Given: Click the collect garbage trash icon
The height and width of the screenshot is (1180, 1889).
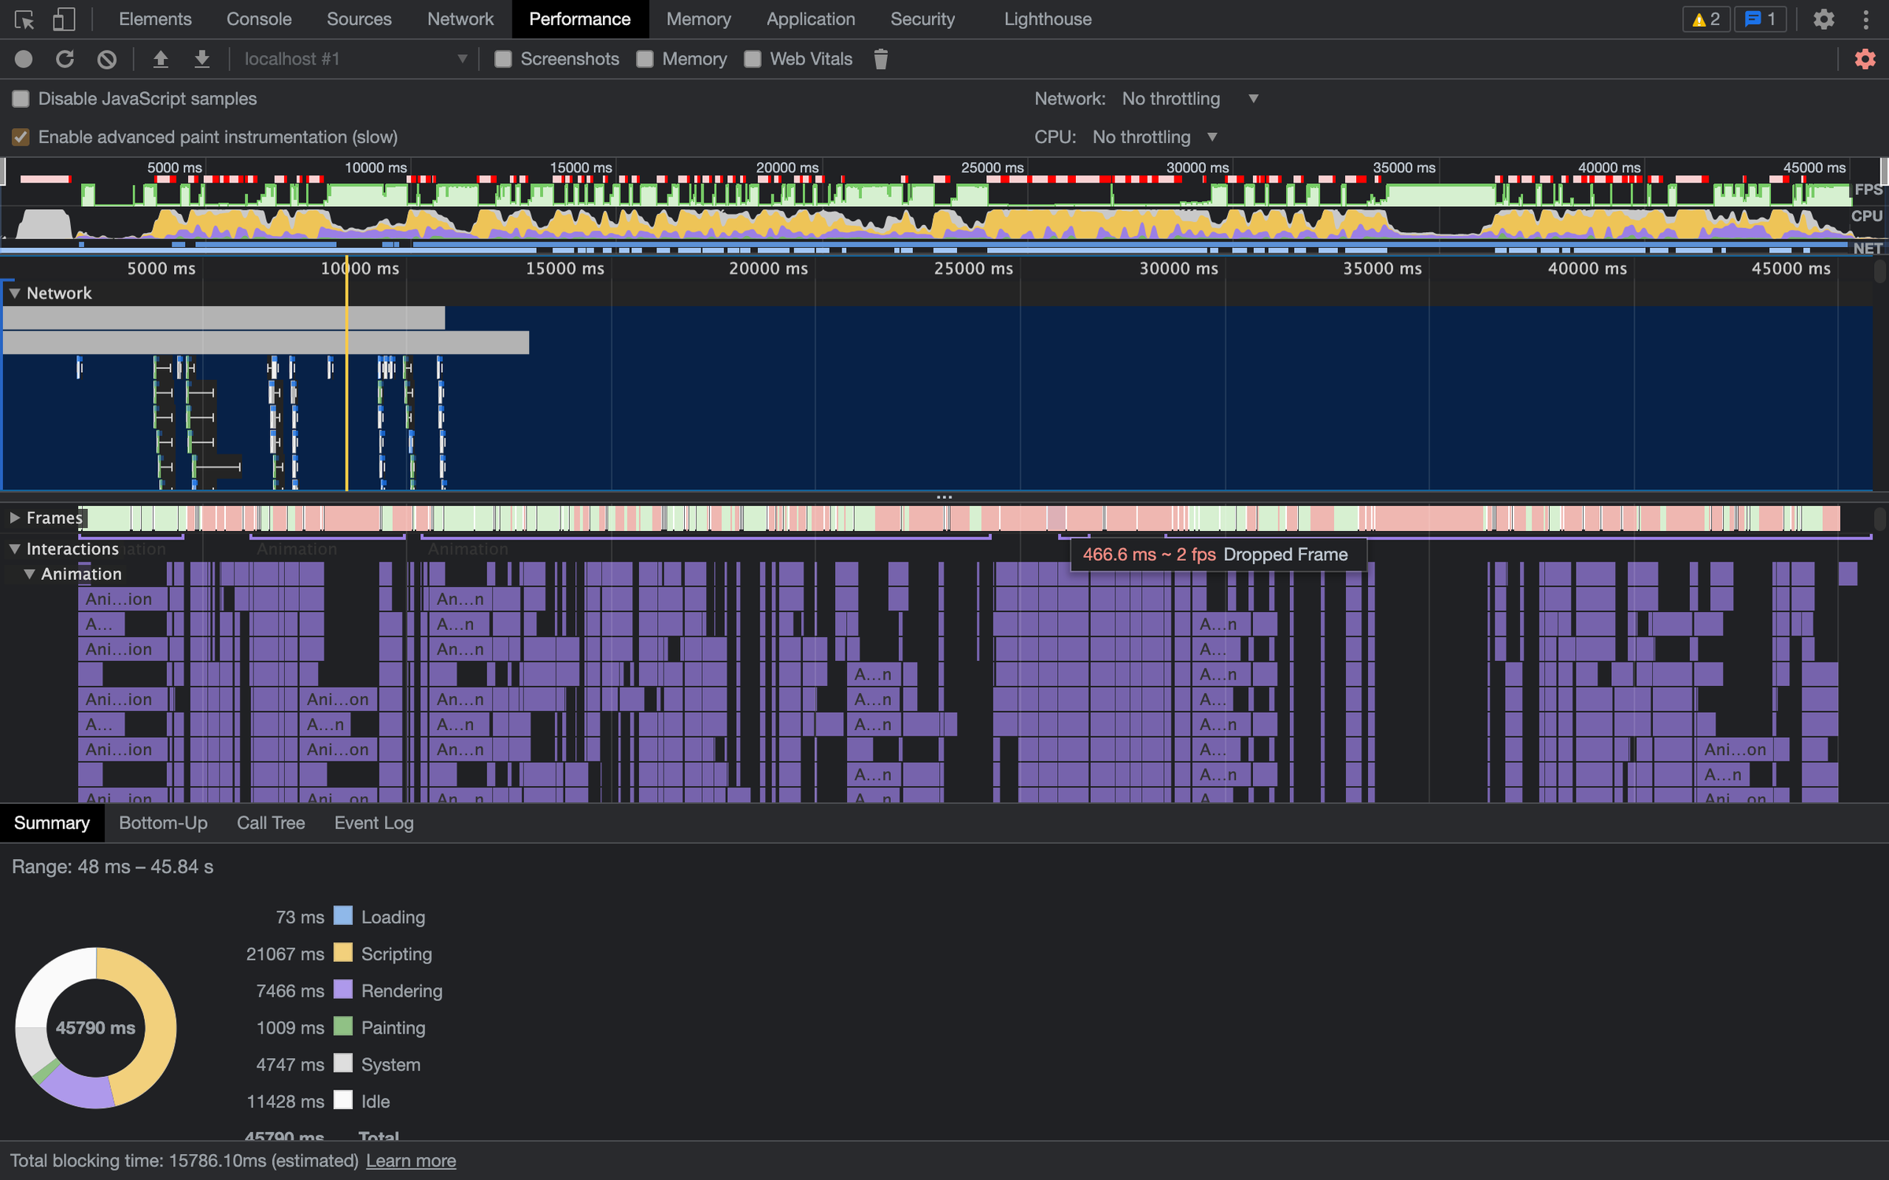Looking at the screenshot, I should pyautogui.click(x=881, y=59).
